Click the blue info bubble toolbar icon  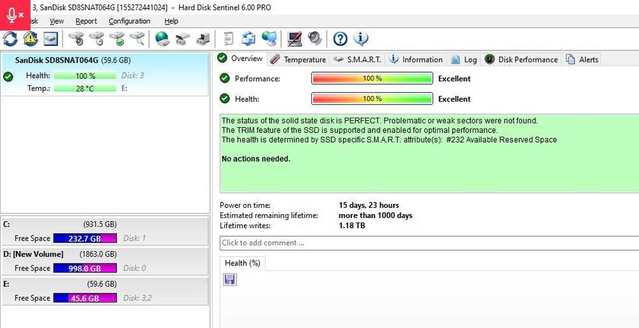pos(360,39)
